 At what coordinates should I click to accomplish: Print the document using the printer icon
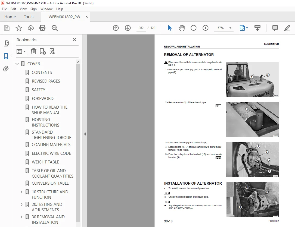coord(42,28)
